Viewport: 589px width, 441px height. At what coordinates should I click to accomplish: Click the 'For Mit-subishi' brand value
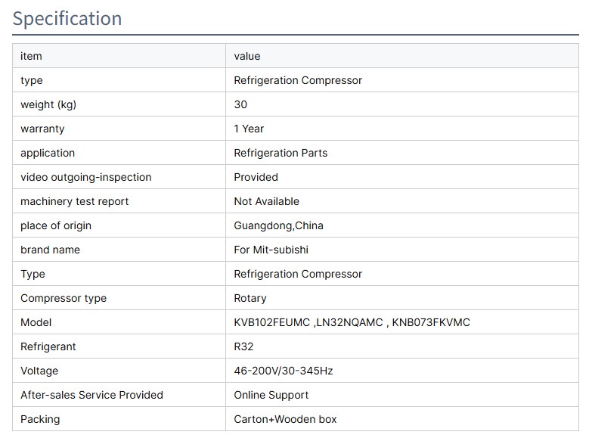point(271,250)
